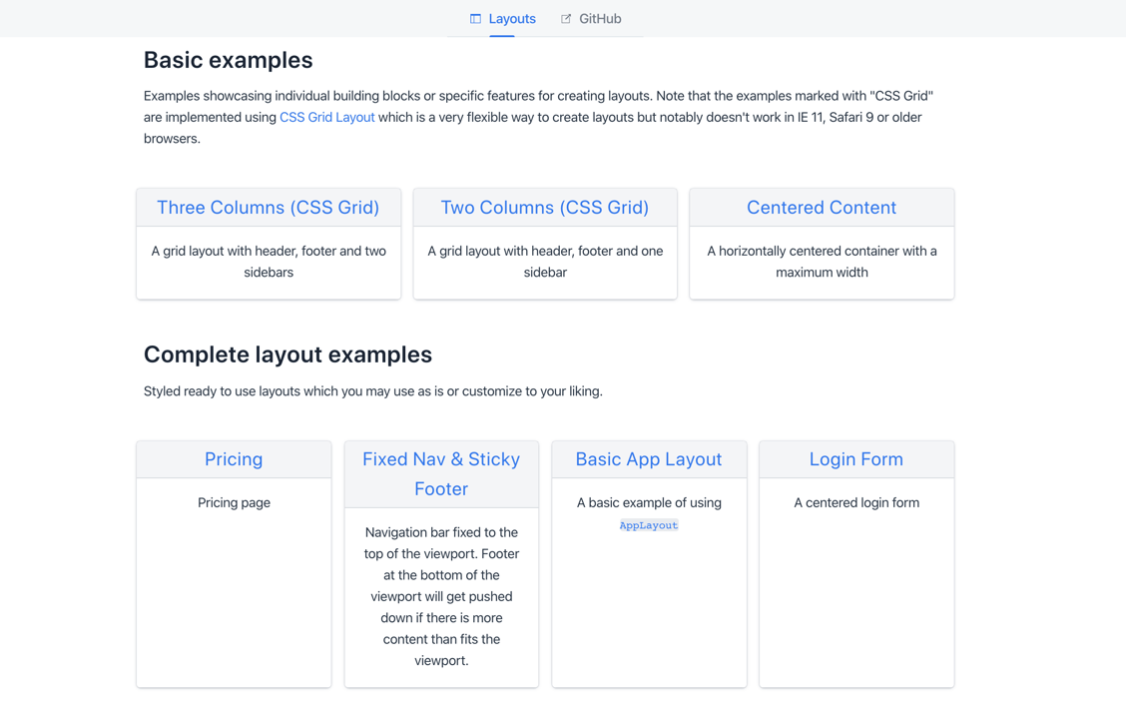Click the Centered Content card description

pos(821,262)
